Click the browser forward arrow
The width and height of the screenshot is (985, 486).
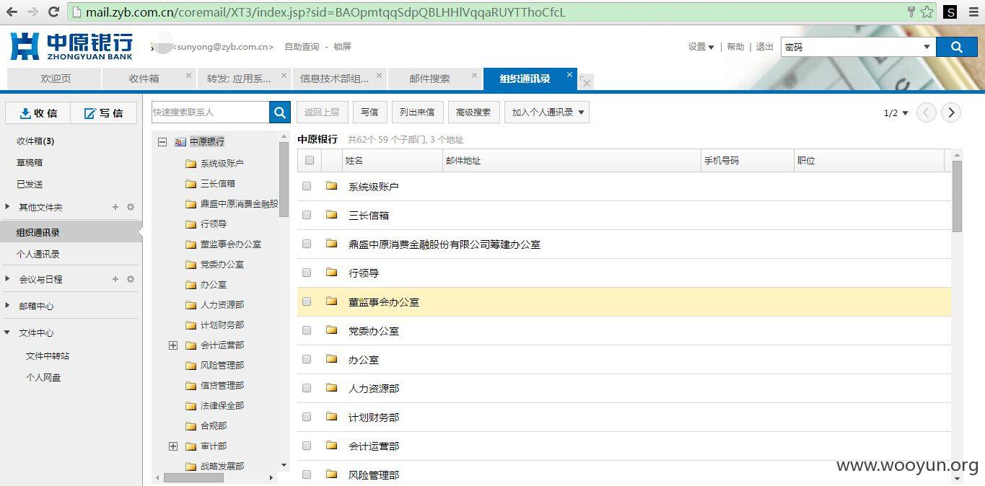(32, 12)
